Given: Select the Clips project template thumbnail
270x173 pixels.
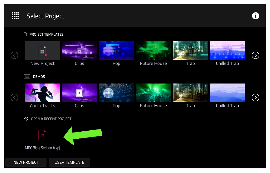Looking at the screenshot, I should 79,51.
